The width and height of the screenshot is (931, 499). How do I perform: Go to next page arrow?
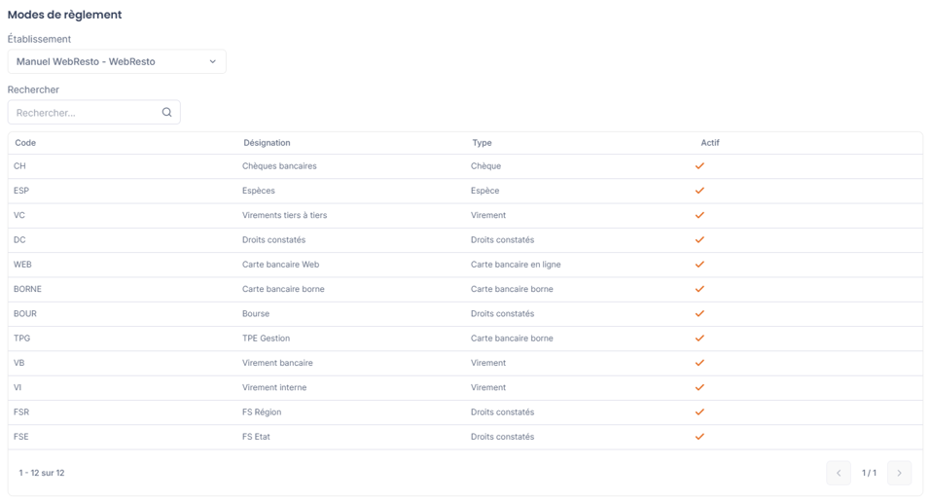click(x=899, y=473)
